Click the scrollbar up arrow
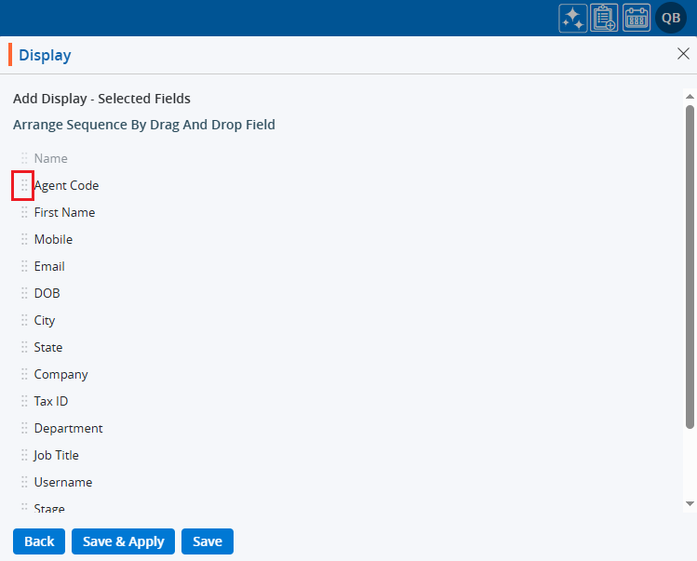This screenshot has width=697, height=561. [x=690, y=95]
